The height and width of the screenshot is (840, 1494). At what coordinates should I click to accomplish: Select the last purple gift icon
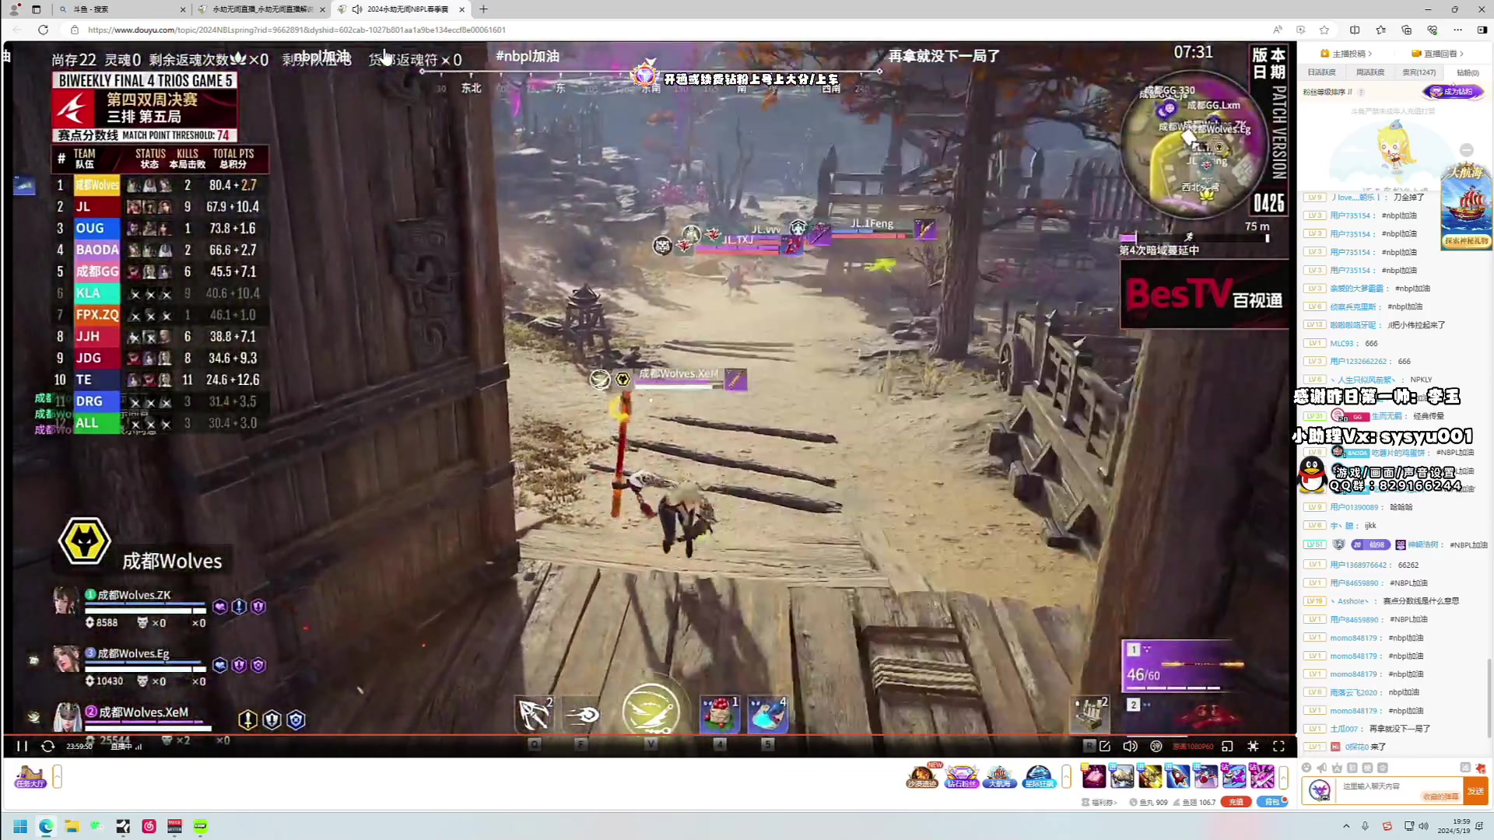pos(1262,776)
